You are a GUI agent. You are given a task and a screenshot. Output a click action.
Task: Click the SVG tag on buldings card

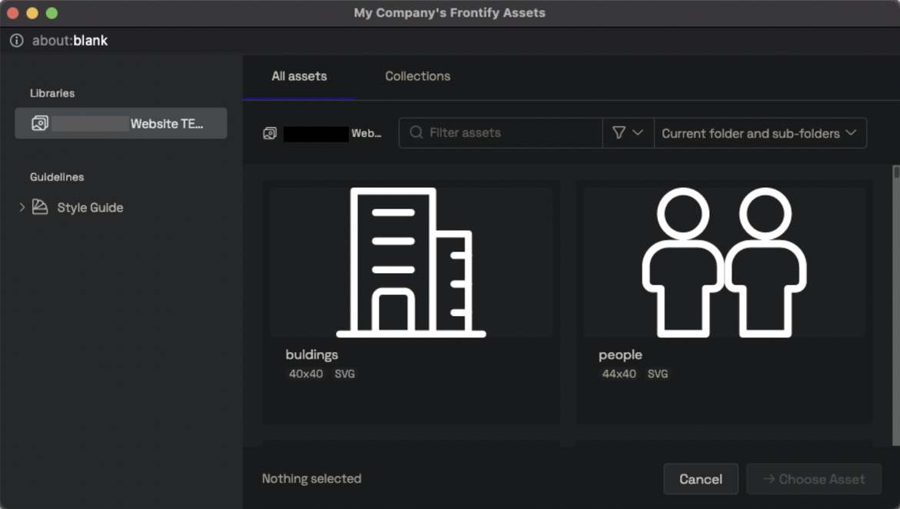[345, 374]
